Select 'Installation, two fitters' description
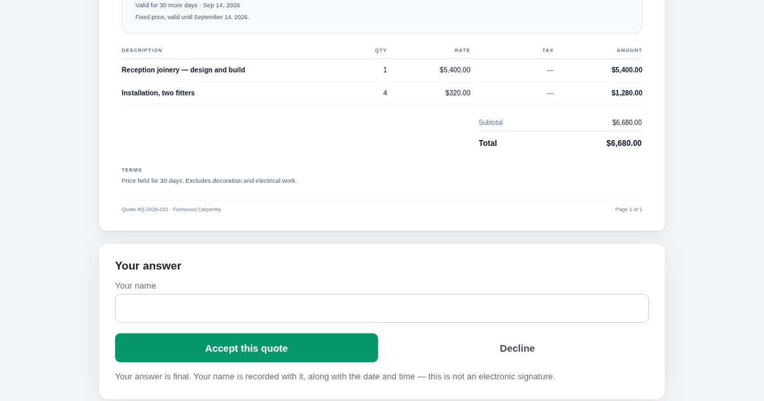The height and width of the screenshot is (401, 764). point(158,93)
